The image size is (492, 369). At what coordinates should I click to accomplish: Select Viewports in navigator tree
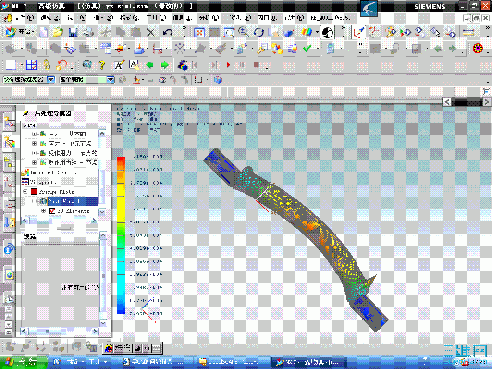click(x=43, y=182)
